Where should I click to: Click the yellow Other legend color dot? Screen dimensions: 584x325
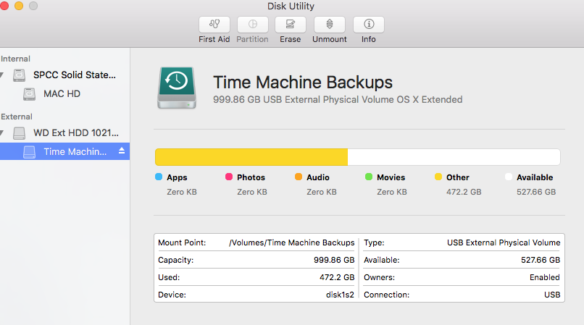point(438,177)
